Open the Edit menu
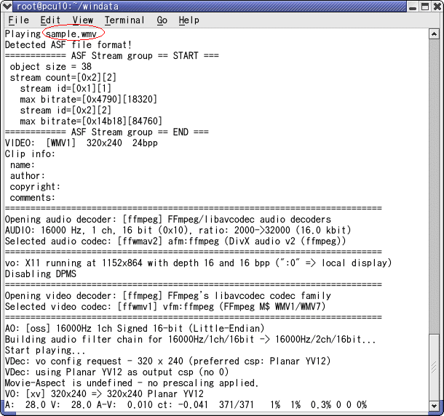 tap(50, 20)
